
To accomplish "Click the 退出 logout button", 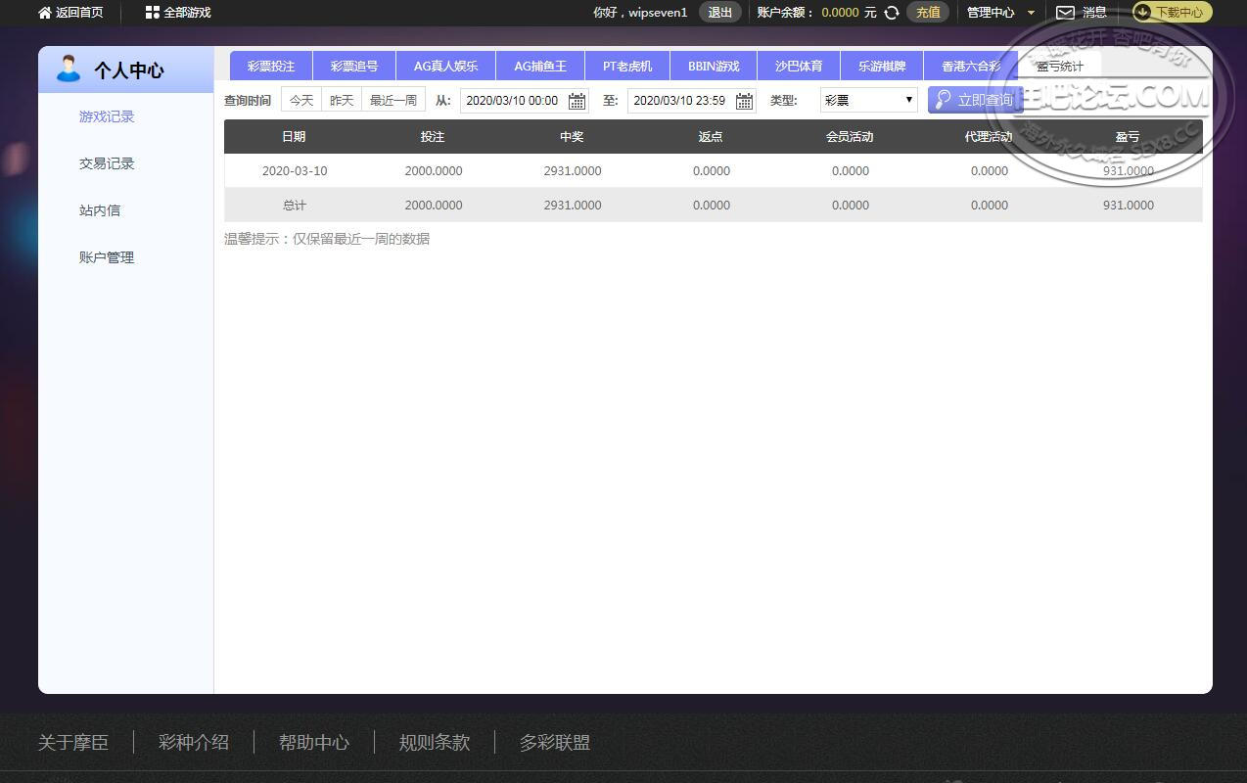I will point(719,13).
